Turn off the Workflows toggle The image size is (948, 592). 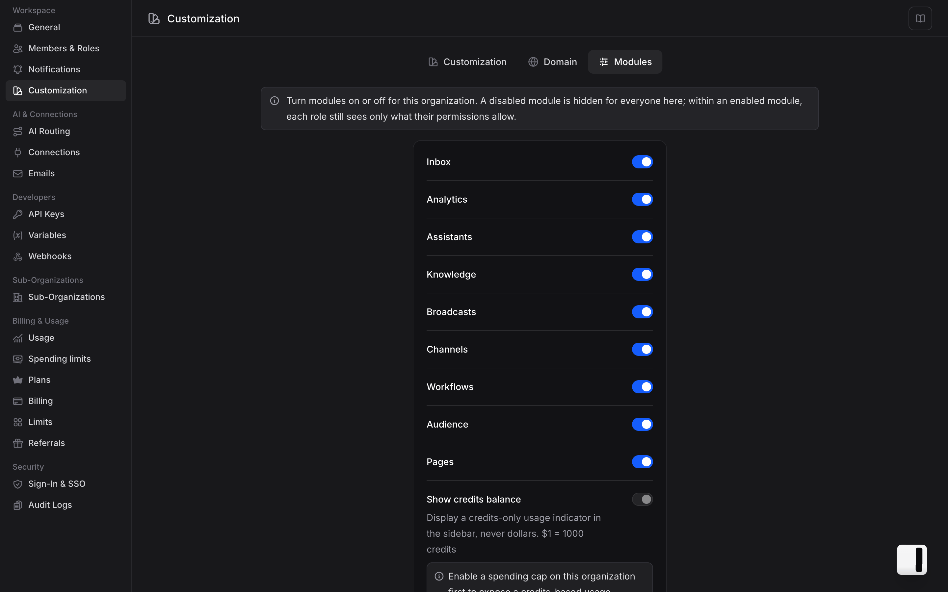[x=642, y=387]
